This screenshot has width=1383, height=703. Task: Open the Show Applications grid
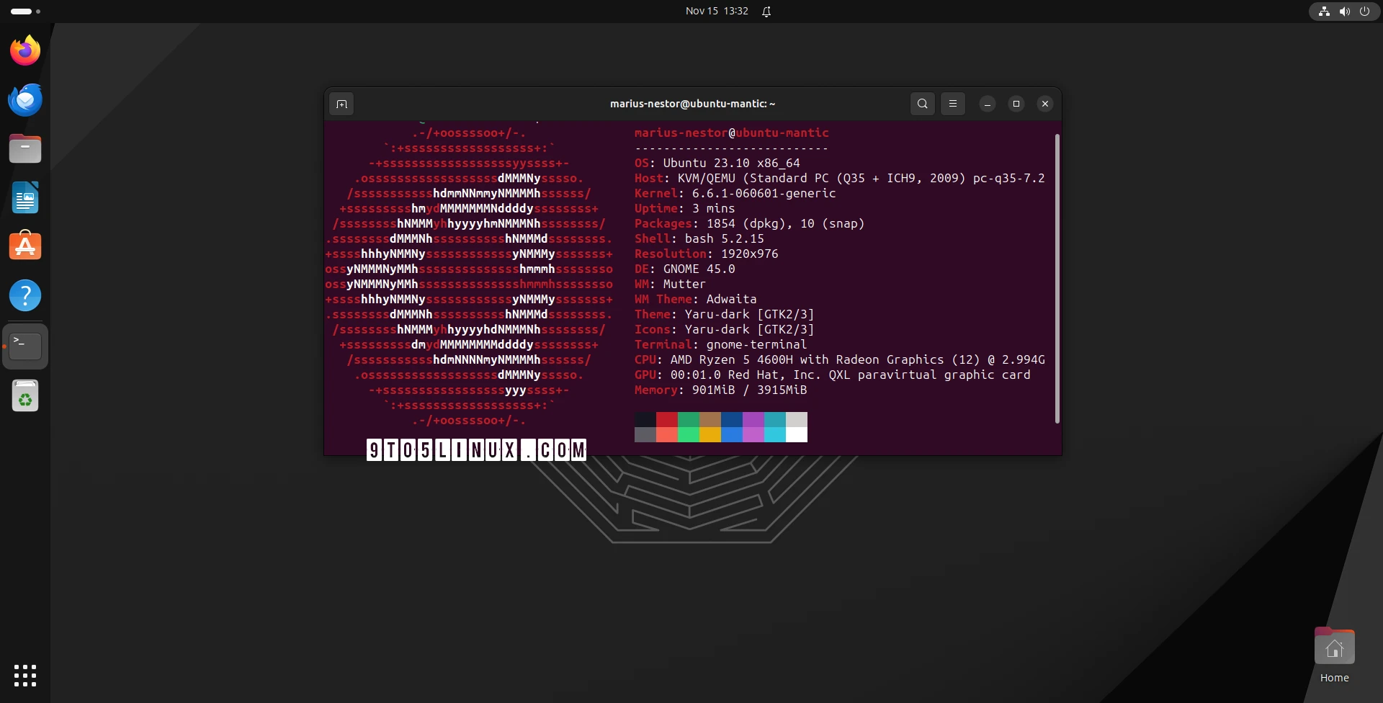click(x=25, y=676)
